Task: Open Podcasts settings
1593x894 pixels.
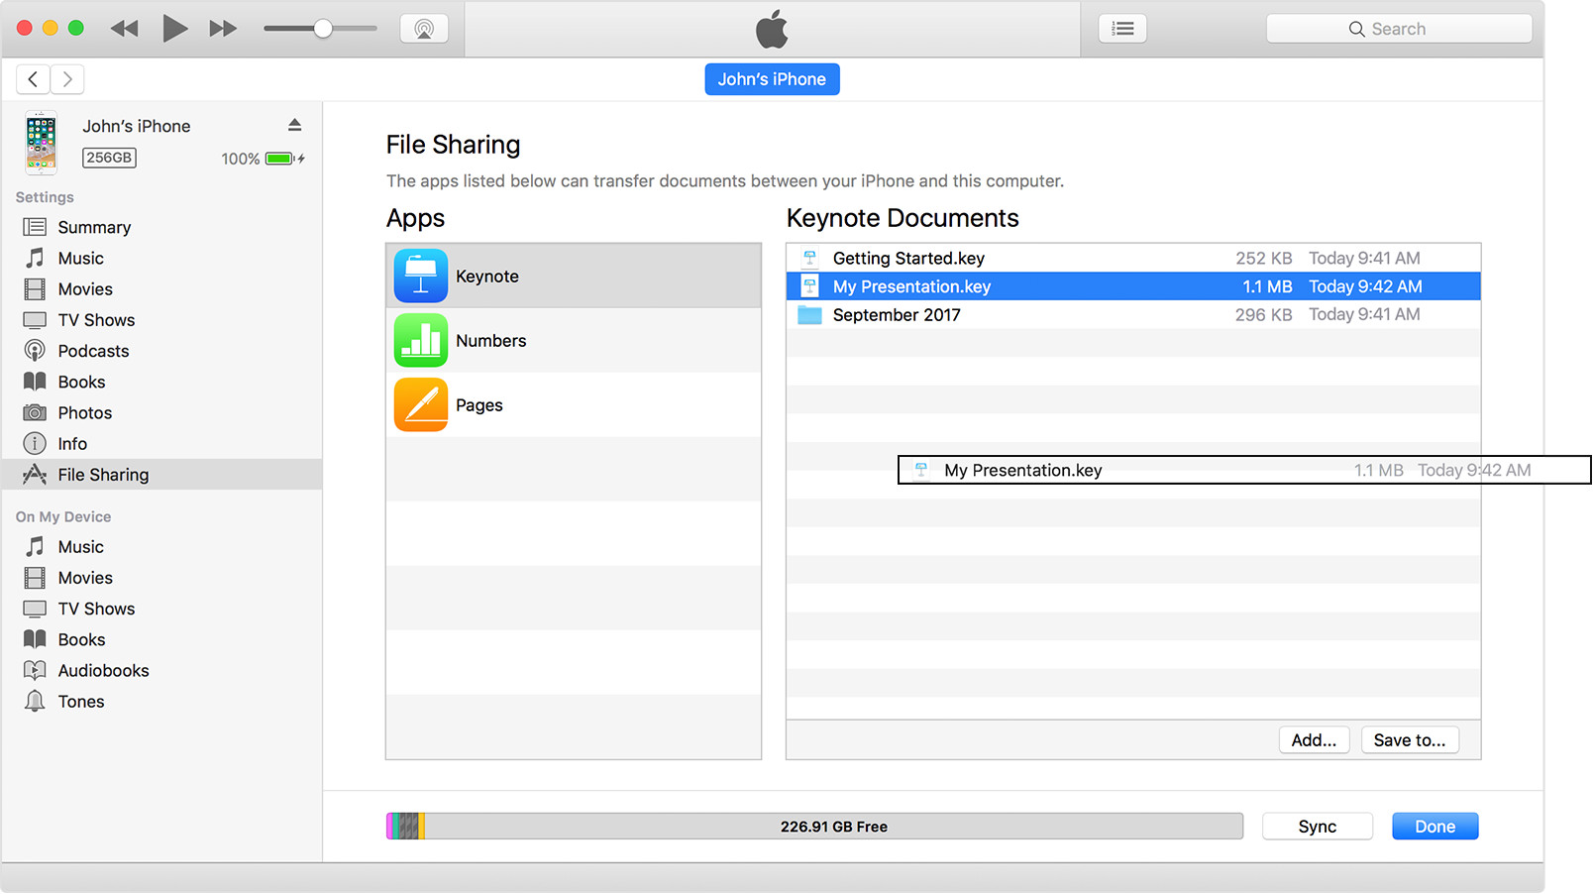Action: click(93, 351)
